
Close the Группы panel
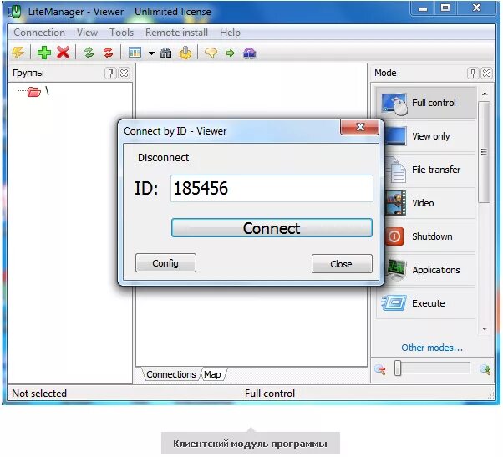coord(124,74)
